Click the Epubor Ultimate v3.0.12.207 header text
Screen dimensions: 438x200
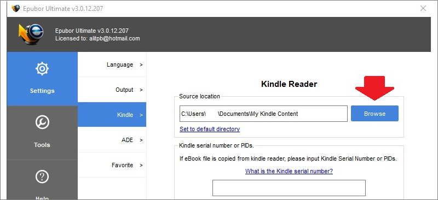pyautogui.click(x=92, y=31)
